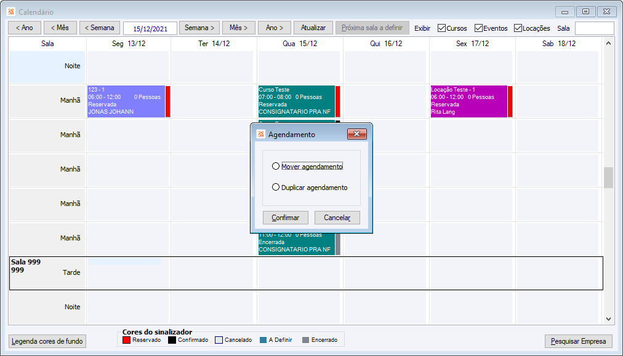
Task: Click red status marker of Curso Teste booking
Action: coord(338,101)
